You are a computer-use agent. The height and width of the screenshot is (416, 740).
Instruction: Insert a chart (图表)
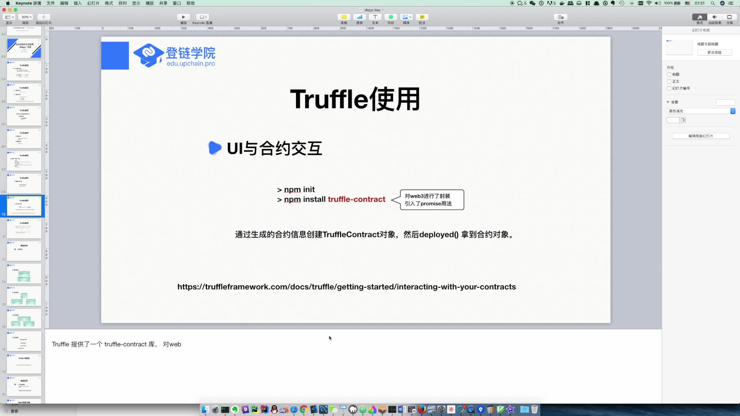point(360,17)
